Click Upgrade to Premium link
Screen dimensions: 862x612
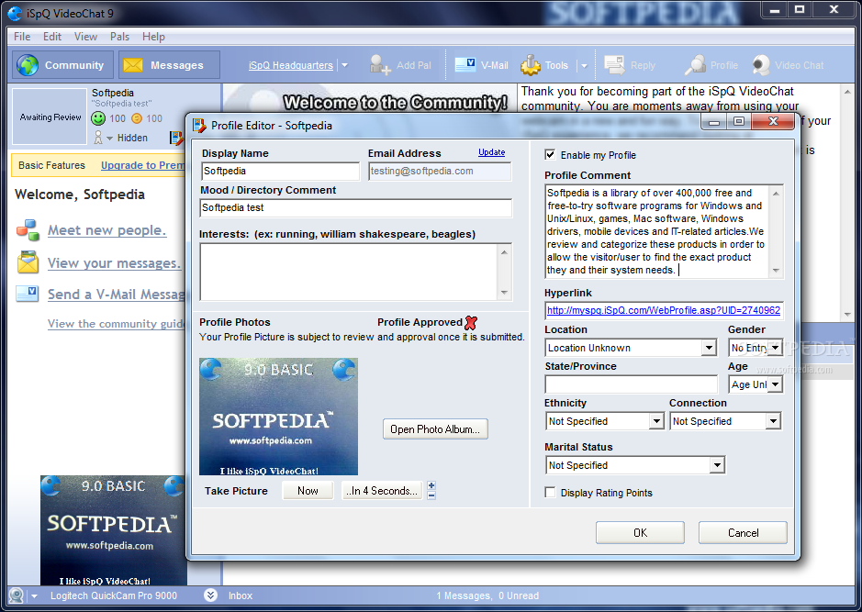(142, 165)
